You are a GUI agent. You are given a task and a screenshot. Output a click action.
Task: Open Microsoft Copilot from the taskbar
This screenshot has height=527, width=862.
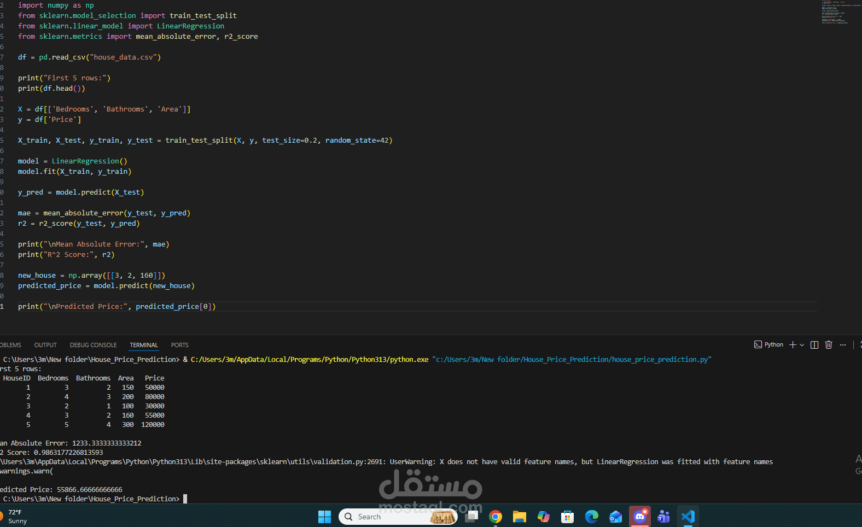pos(544,517)
